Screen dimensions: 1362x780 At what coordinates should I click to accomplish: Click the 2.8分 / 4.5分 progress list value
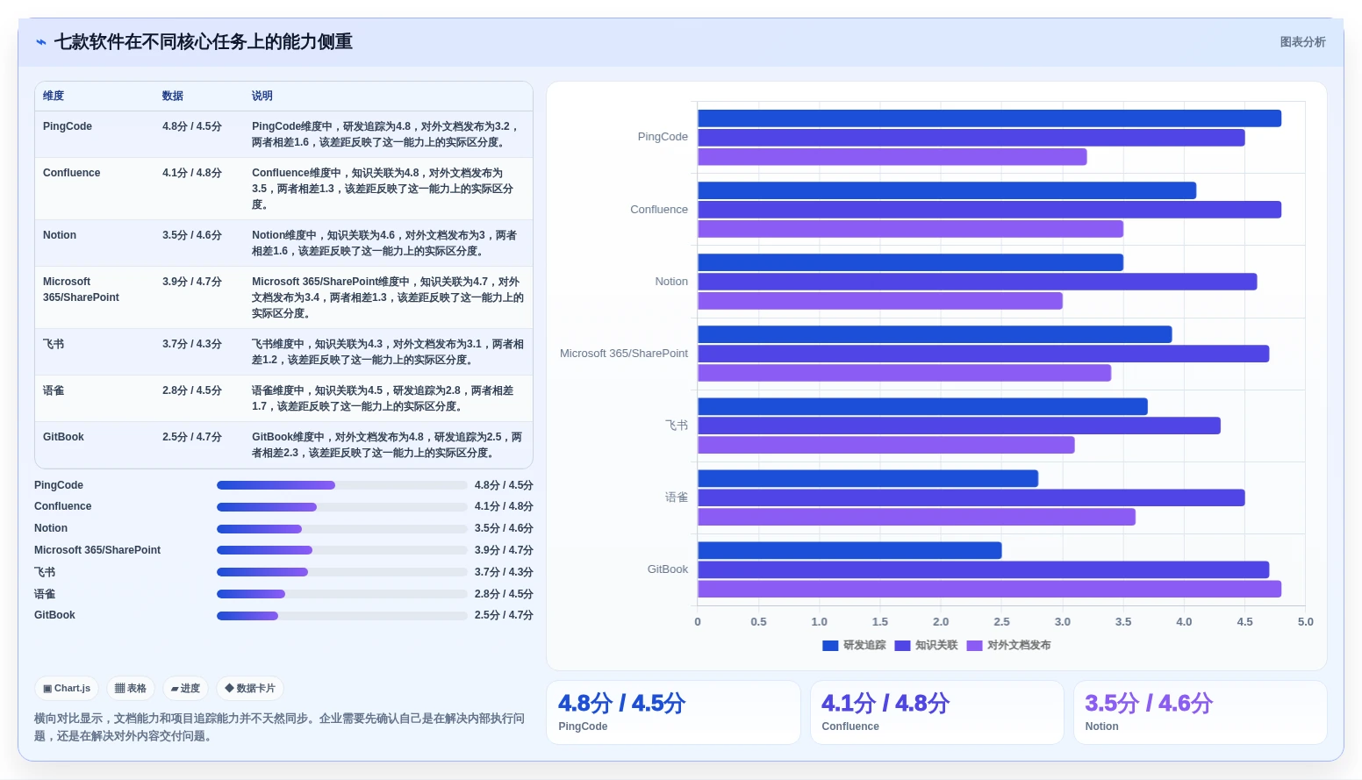click(x=504, y=594)
